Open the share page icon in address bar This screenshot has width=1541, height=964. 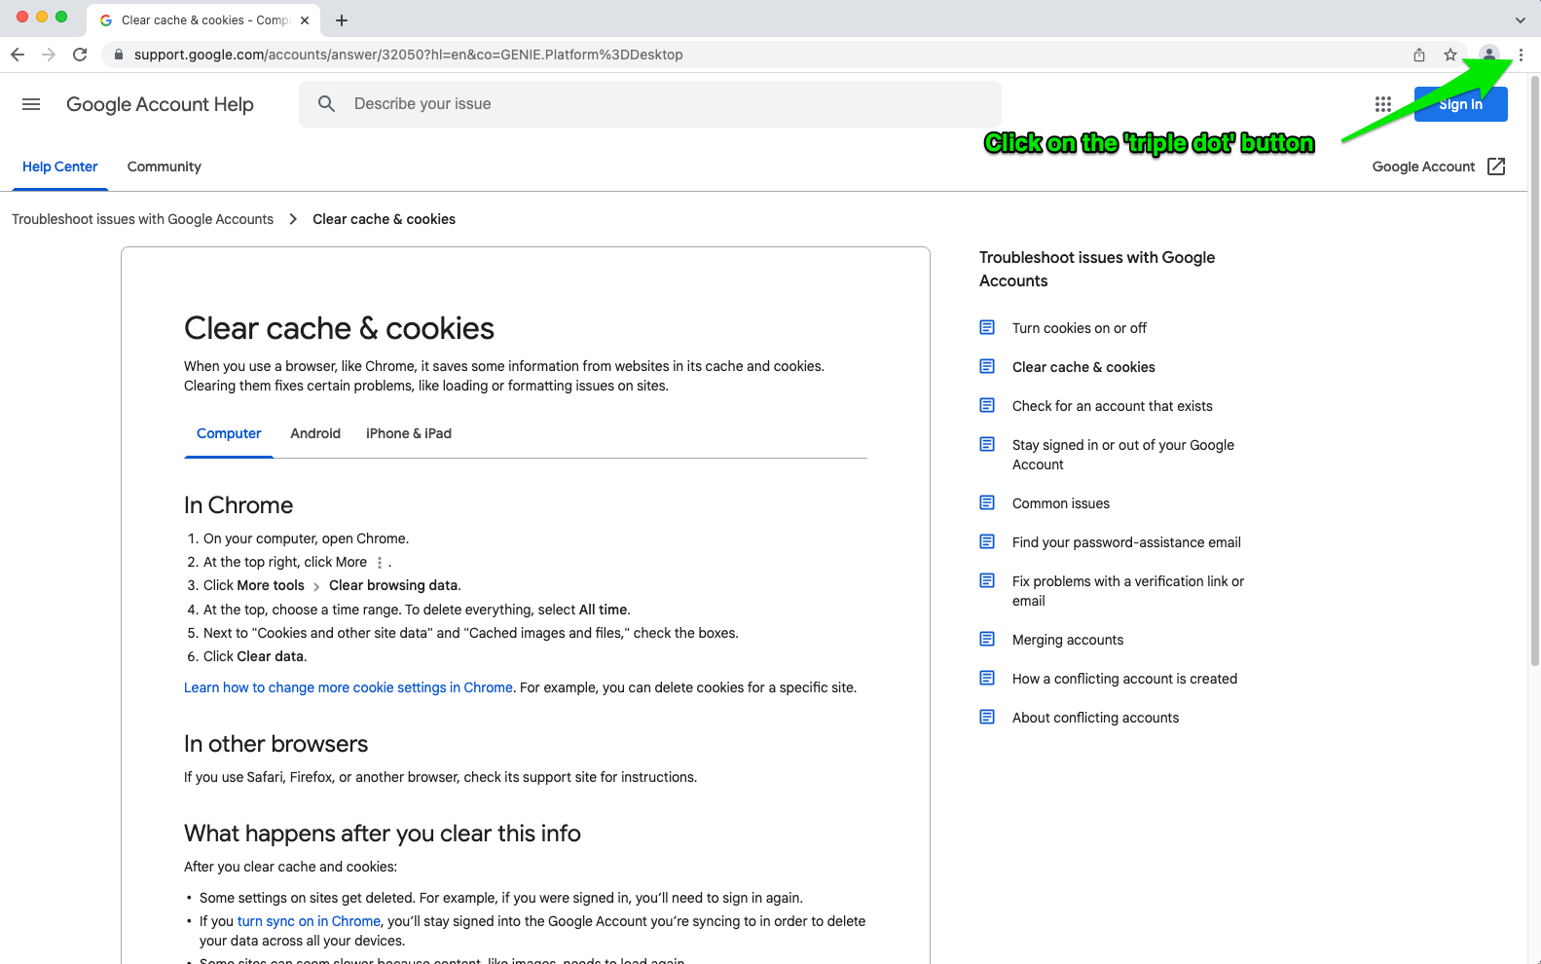tap(1419, 55)
